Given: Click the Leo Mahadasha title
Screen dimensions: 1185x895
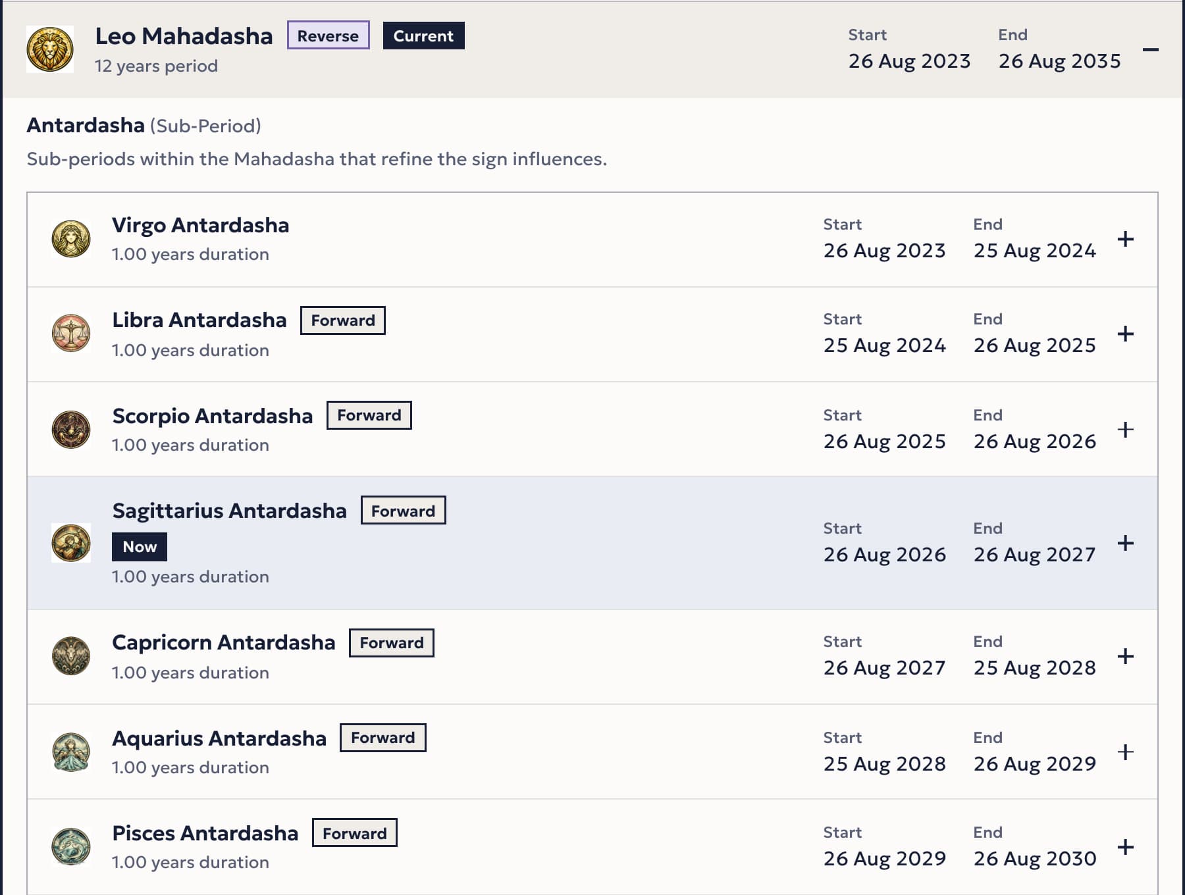Looking at the screenshot, I should [184, 36].
